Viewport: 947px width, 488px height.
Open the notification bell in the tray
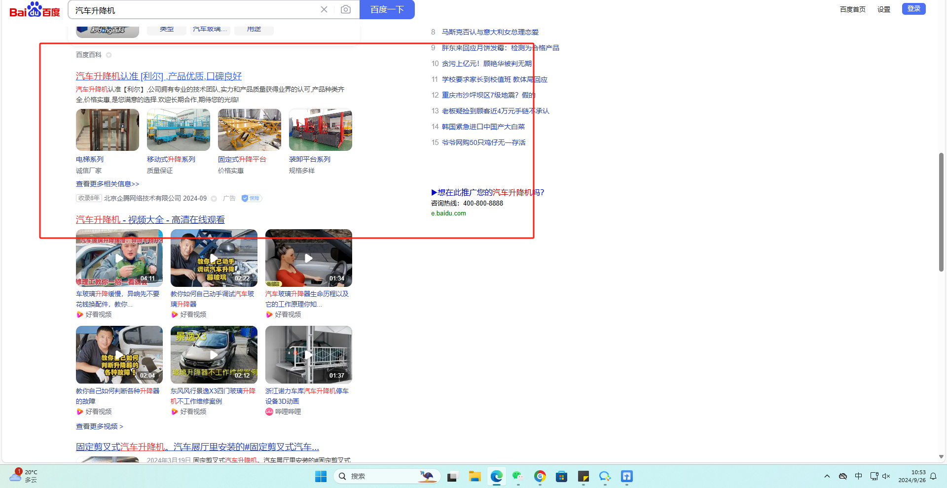933,476
